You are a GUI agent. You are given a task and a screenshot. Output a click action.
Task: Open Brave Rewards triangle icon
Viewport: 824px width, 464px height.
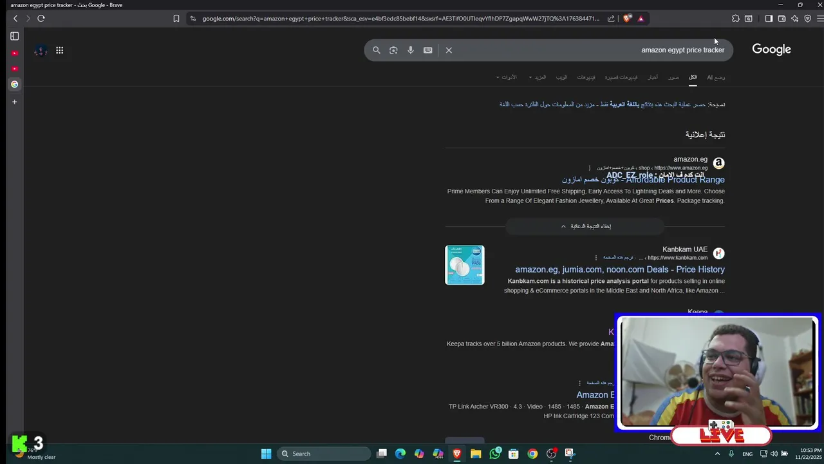[641, 19]
